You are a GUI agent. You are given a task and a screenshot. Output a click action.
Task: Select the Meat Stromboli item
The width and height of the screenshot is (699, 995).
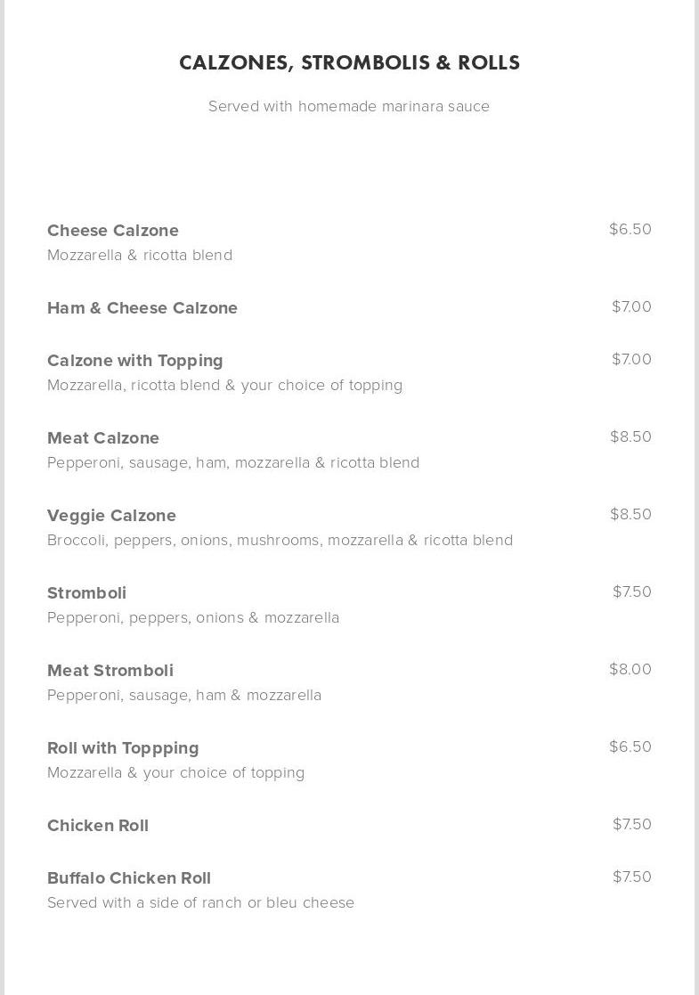tap(110, 670)
